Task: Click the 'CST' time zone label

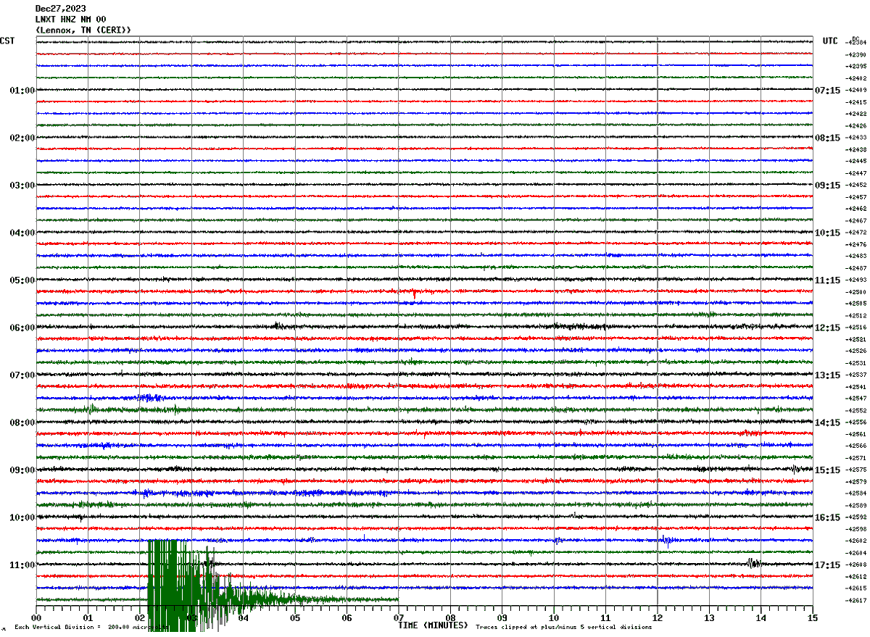Action: (x=7, y=41)
